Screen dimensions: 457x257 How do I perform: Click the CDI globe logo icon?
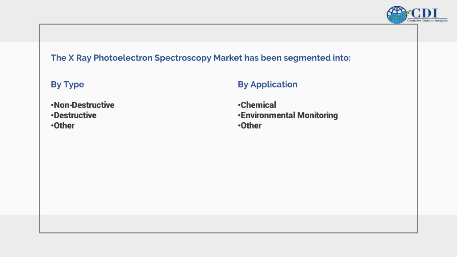point(397,15)
